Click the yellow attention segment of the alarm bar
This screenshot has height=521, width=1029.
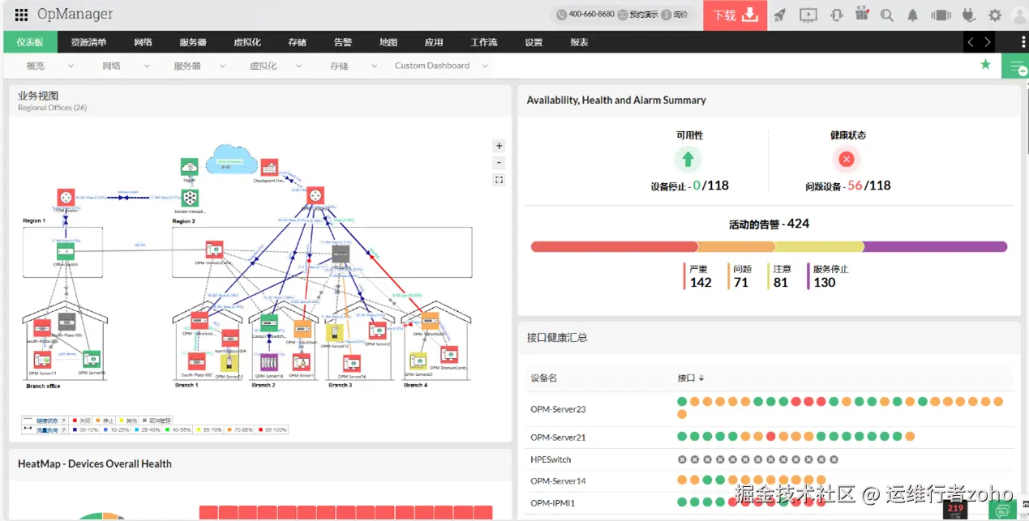tap(819, 246)
